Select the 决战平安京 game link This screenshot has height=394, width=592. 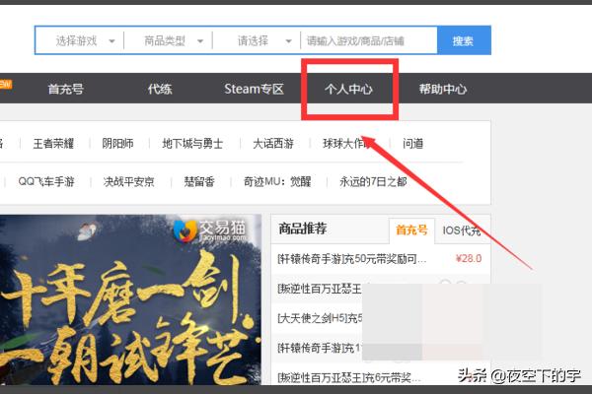click(127, 181)
